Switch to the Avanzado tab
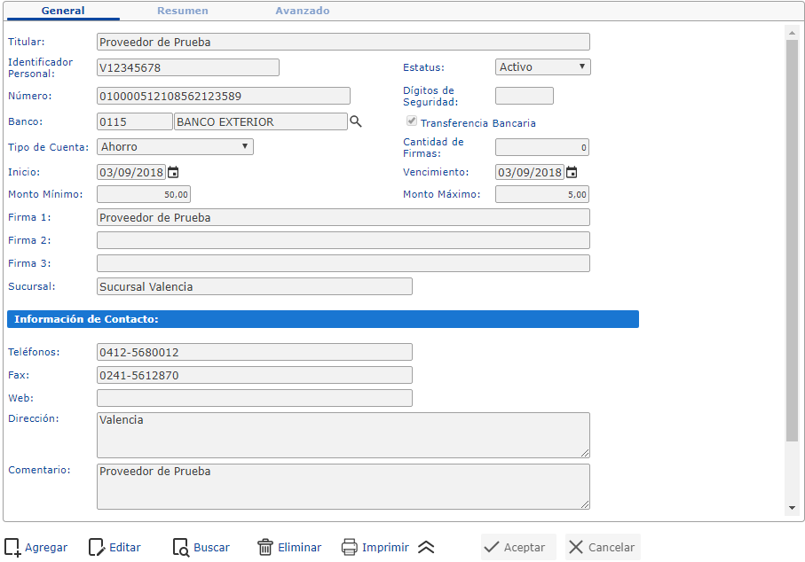 [302, 11]
